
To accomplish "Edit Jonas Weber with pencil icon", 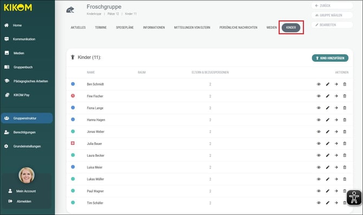I will [328, 132].
